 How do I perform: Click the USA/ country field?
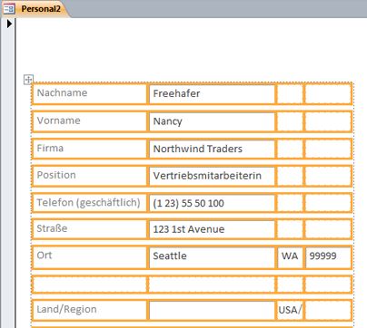[290, 310]
